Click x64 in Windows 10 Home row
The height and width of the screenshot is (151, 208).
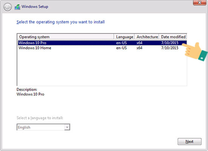tap(139, 48)
